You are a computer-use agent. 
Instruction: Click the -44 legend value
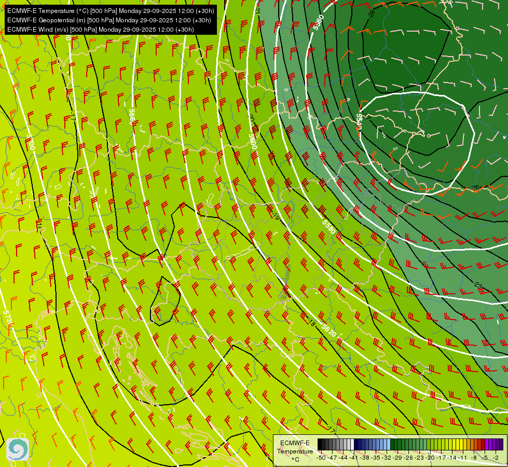click(x=343, y=458)
